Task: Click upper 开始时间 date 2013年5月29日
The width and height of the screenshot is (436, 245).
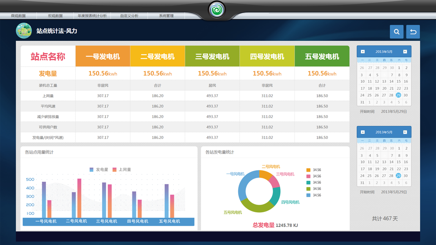Action: click(x=394, y=111)
